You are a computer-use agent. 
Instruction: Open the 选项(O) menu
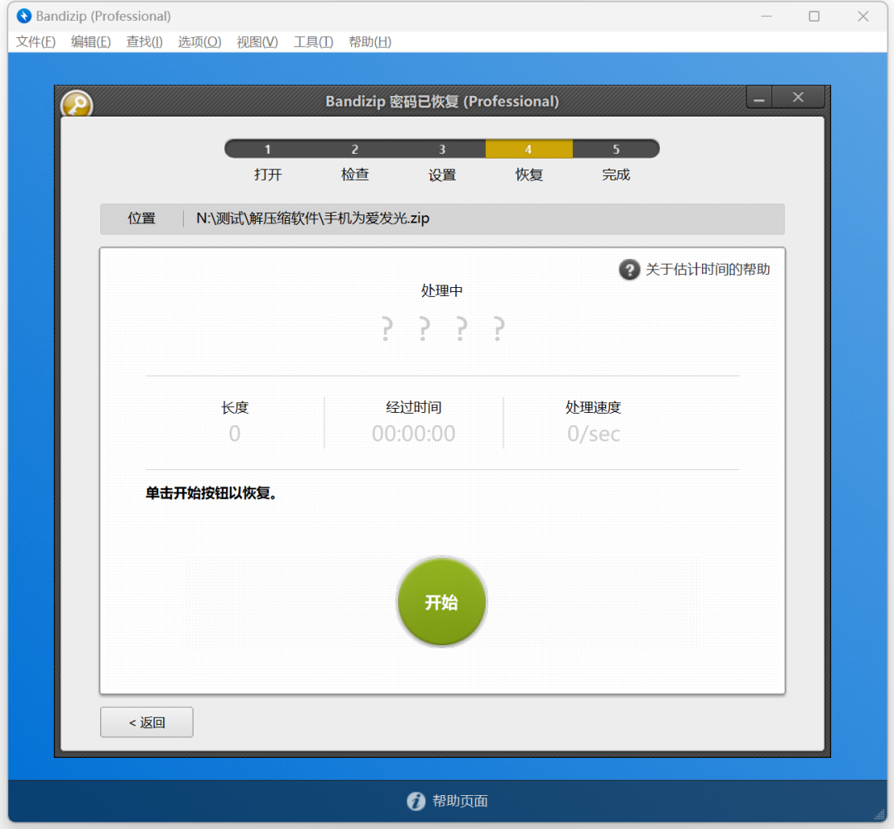coord(199,42)
